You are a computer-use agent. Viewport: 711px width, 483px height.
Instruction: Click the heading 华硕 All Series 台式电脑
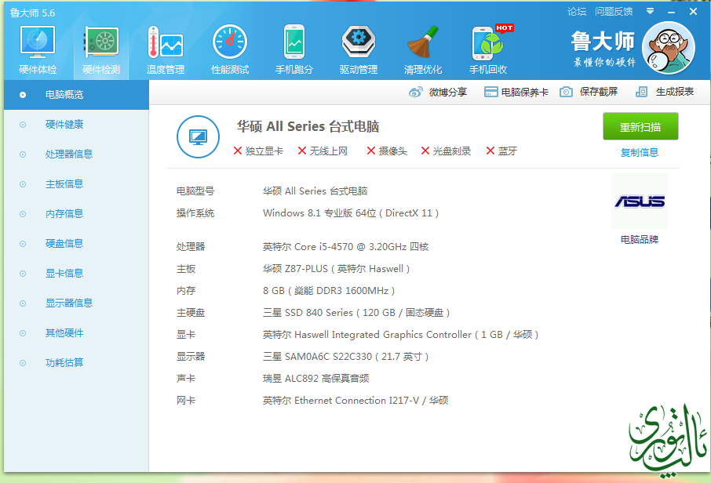click(x=308, y=126)
